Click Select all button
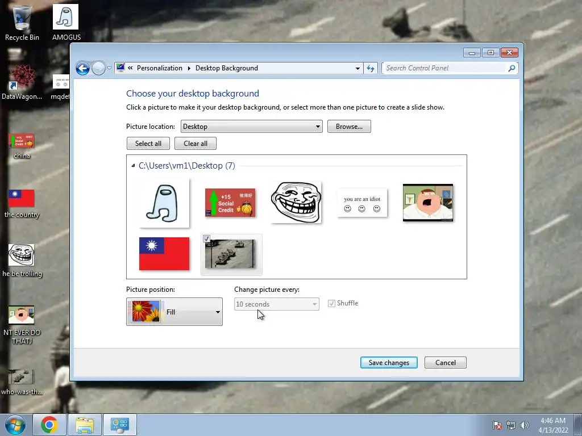The width and height of the screenshot is (582, 436). click(148, 144)
